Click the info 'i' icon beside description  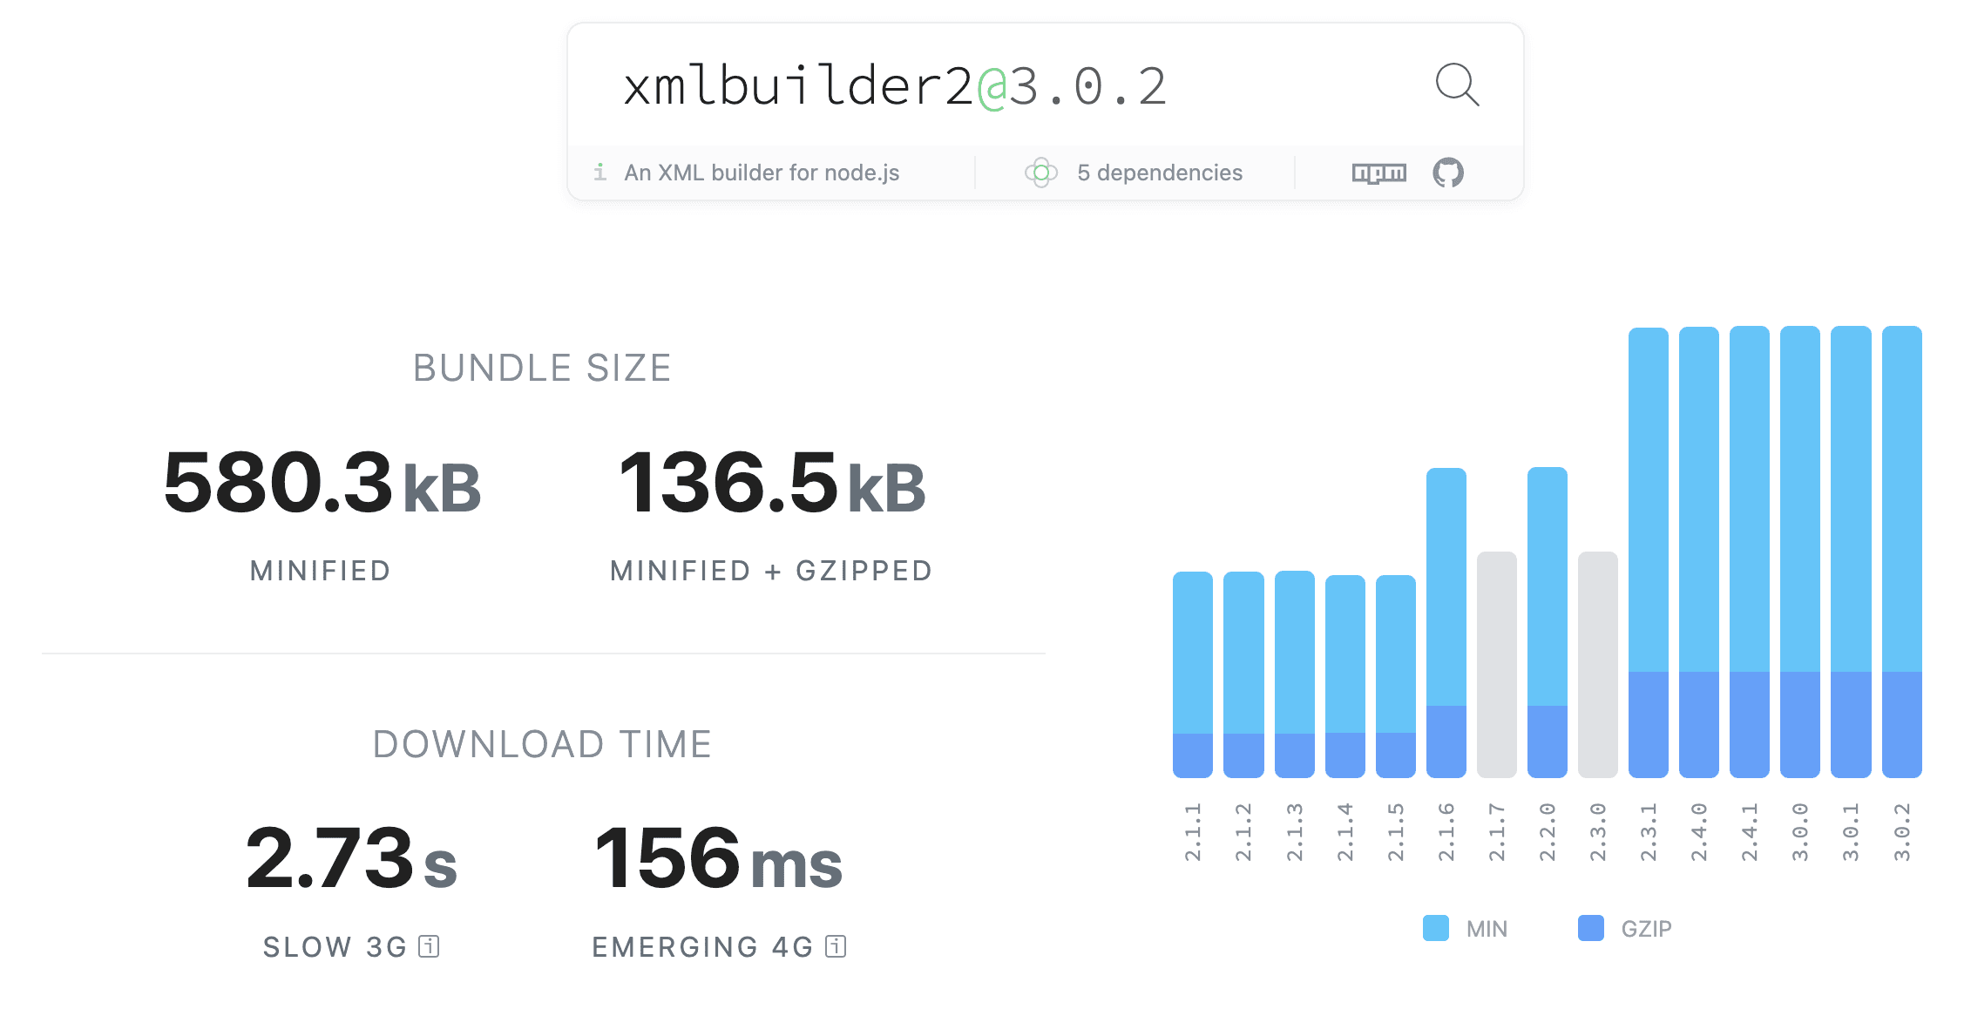(599, 172)
